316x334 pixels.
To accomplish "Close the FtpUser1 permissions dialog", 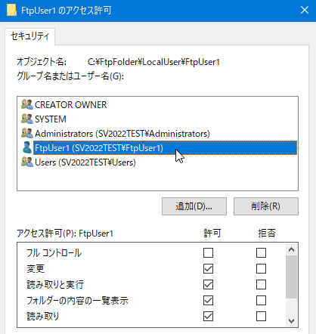I will point(305,11).
